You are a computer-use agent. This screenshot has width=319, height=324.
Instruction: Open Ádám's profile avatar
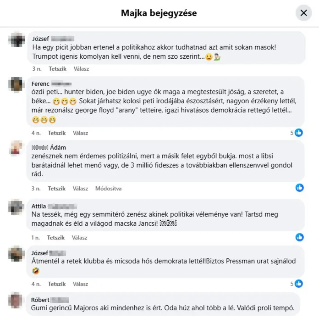(x=16, y=148)
